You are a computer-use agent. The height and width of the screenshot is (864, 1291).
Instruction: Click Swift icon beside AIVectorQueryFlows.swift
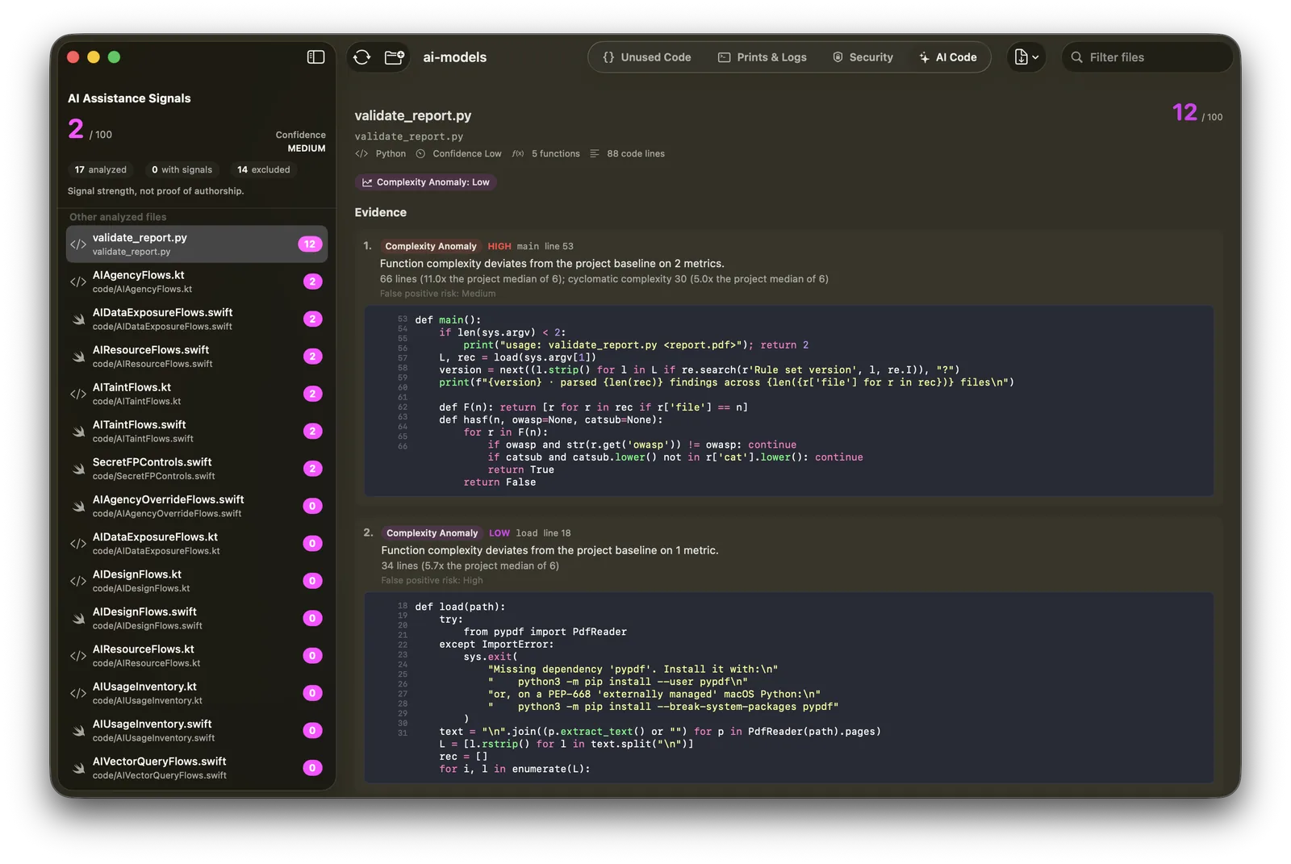pos(78,768)
